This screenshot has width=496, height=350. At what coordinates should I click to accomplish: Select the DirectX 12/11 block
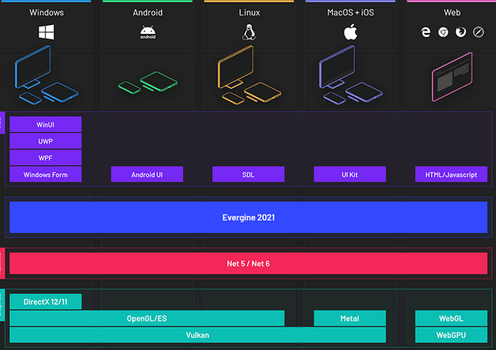click(45, 302)
